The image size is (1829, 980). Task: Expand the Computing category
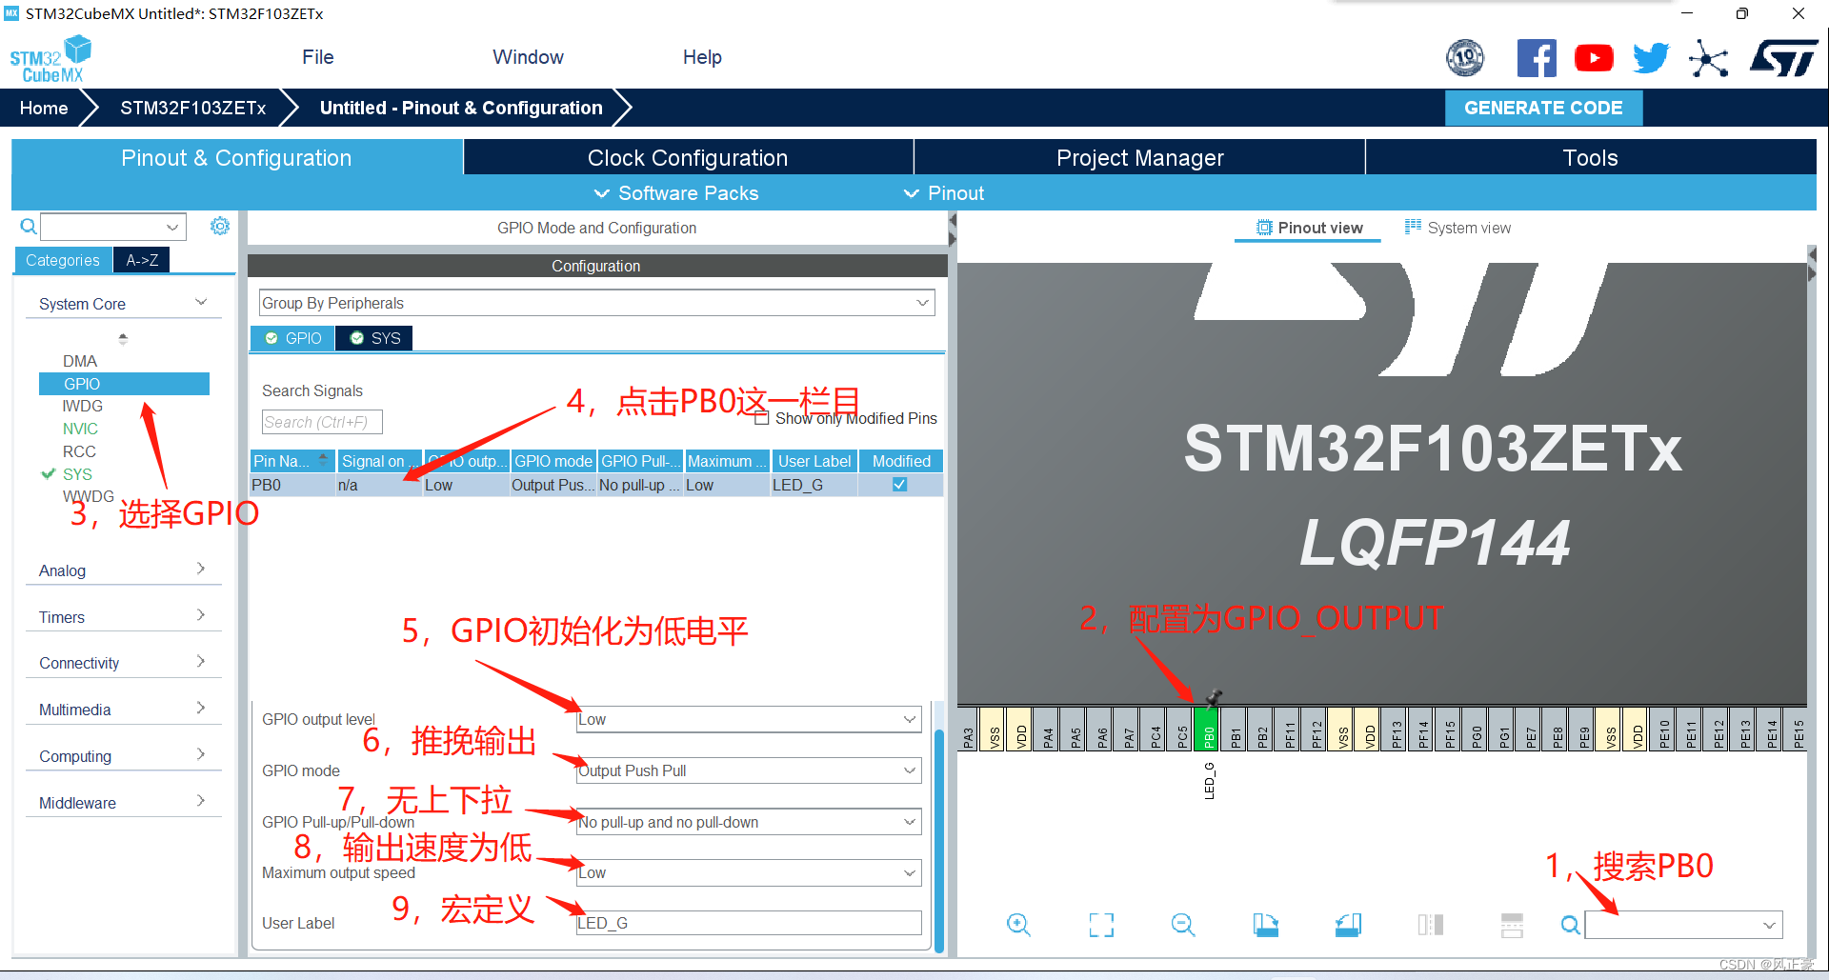point(123,756)
